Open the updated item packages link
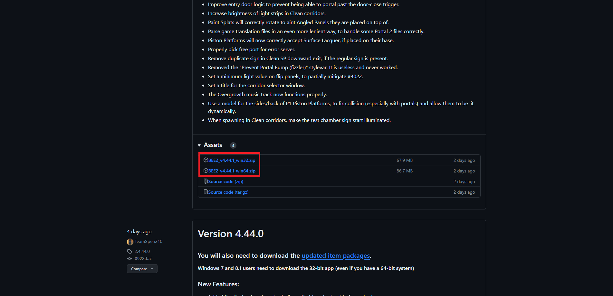 (336, 255)
